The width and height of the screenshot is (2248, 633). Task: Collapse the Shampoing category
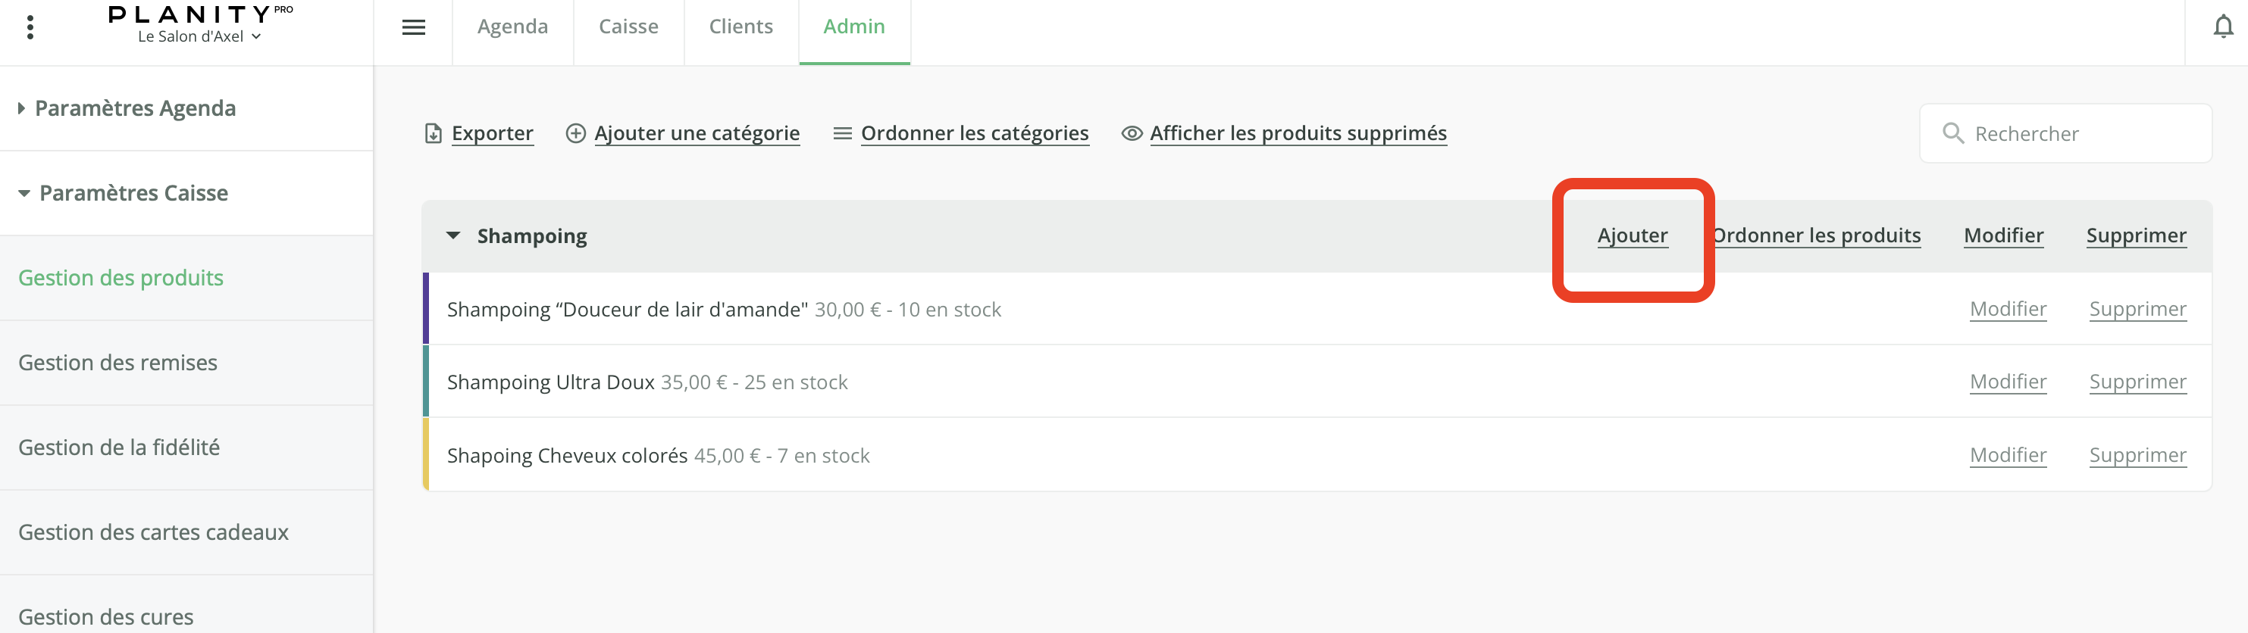[x=453, y=235]
